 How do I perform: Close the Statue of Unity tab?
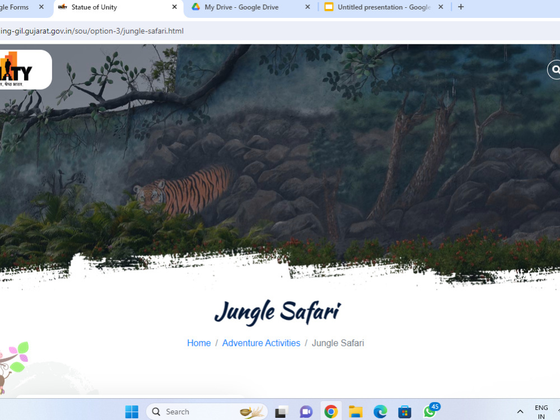click(174, 7)
